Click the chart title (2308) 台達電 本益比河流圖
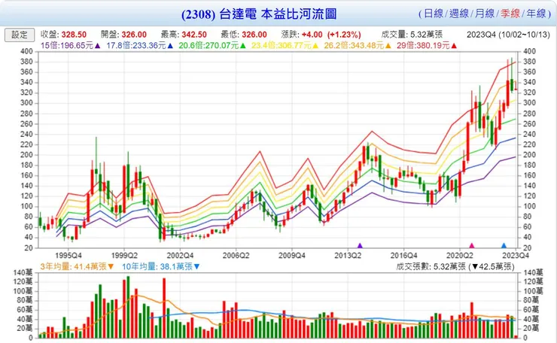This screenshot has width=557, height=343. (x=259, y=14)
